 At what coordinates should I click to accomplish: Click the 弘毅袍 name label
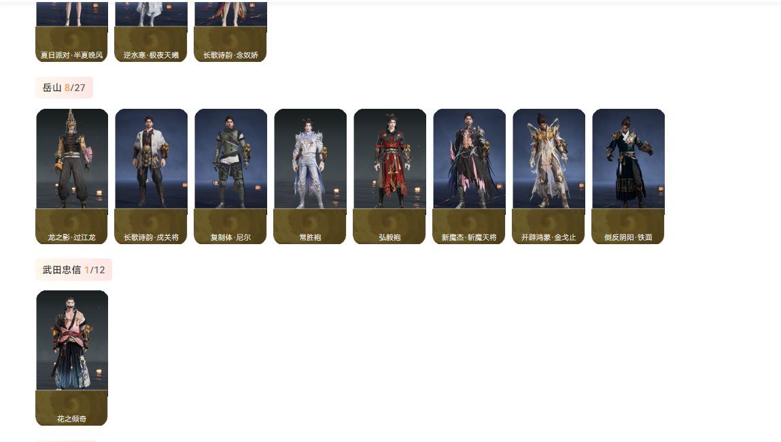pyautogui.click(x=389, y=237)
